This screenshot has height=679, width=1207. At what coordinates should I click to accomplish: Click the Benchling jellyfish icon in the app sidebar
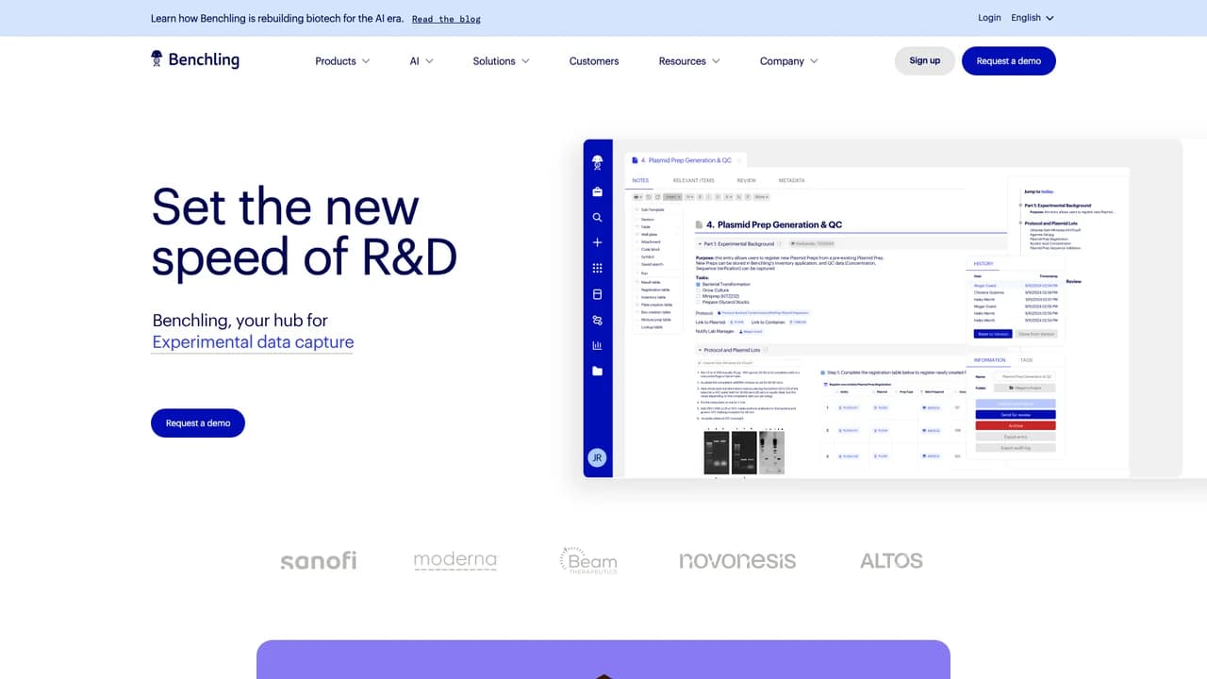click(x=597, y=163)
